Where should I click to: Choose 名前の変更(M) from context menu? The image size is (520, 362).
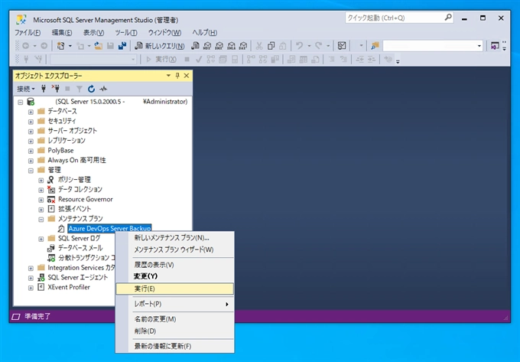click(175, 319)
